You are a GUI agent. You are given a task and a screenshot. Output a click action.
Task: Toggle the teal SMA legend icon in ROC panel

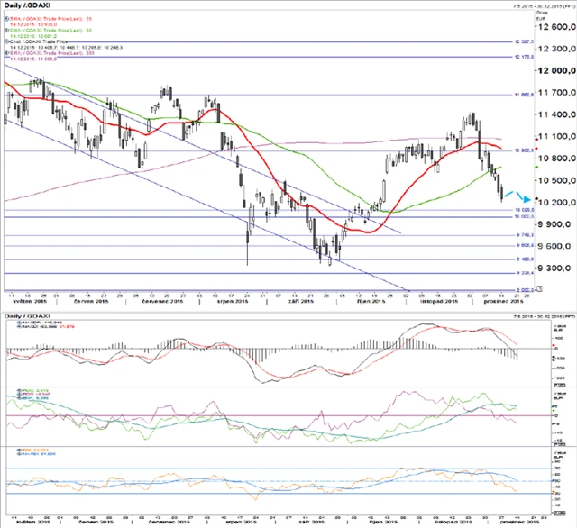tap(19, 398)
